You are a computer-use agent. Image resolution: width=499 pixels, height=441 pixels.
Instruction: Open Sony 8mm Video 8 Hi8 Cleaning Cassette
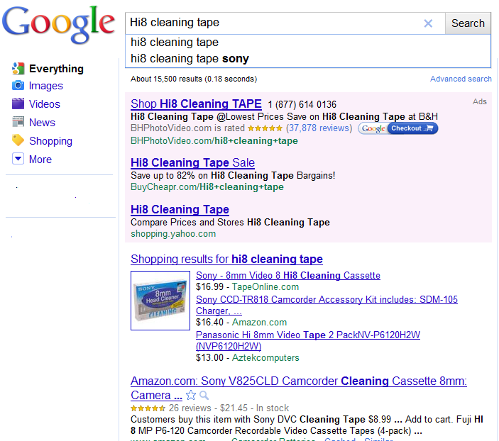tap(288, 275)
